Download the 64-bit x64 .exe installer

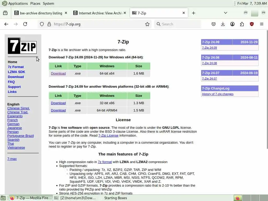58,74
